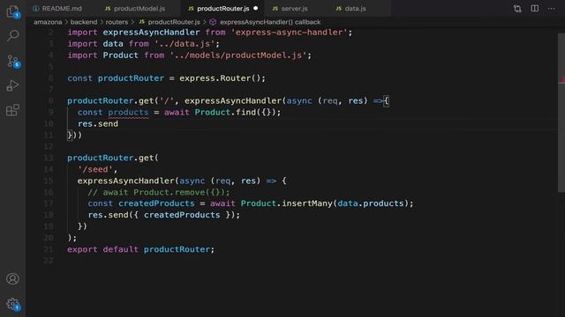Split the editor to the right
Viewport: 565px width, 317px height.
coord(535,8)
